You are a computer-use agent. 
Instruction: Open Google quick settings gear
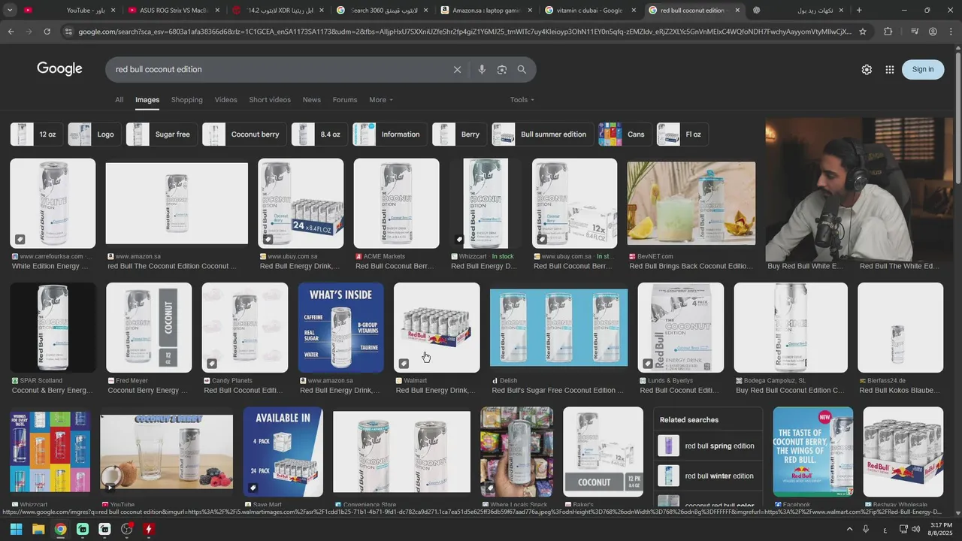pos(867,69)
